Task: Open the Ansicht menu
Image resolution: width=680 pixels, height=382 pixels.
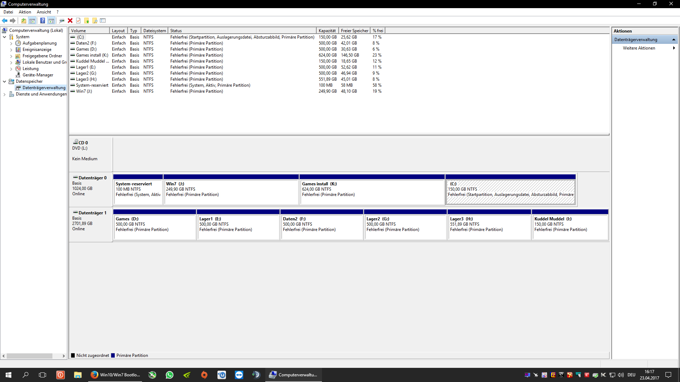Action: 44,12
